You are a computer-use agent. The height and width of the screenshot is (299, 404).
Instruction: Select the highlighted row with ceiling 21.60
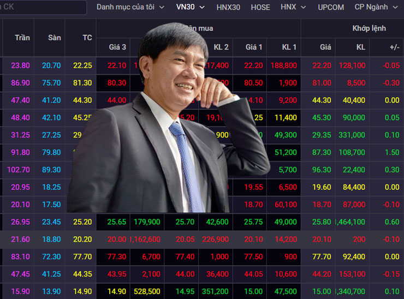202,239
